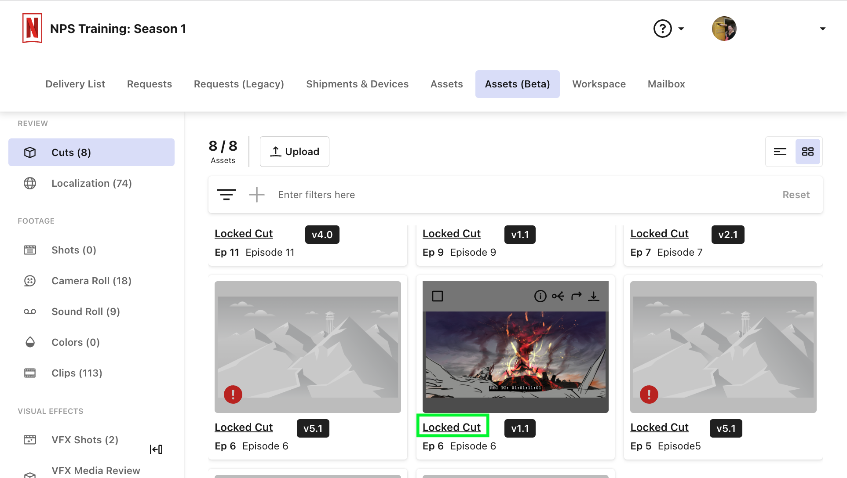Download the volcano cut asset
Screen dimensions: 847x478
pyautogui.click(x=594, y=296)
